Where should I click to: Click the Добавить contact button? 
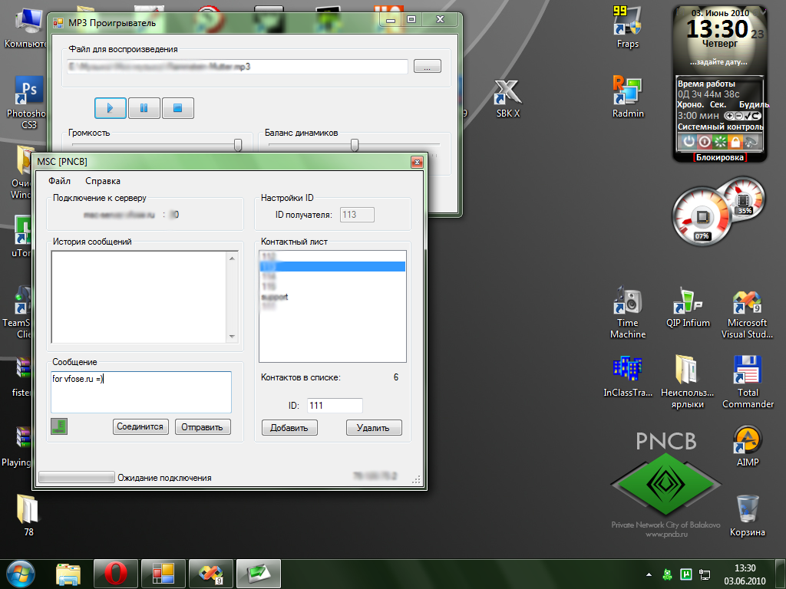(x=289, y=428)
